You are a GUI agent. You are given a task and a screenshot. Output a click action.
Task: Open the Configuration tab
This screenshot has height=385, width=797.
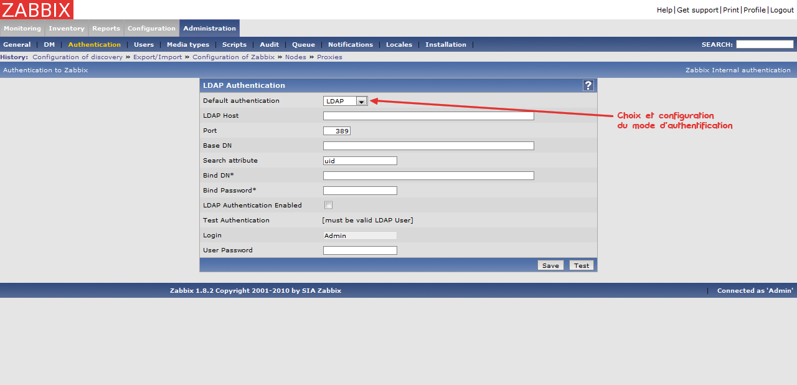click(x=151, y=29)
